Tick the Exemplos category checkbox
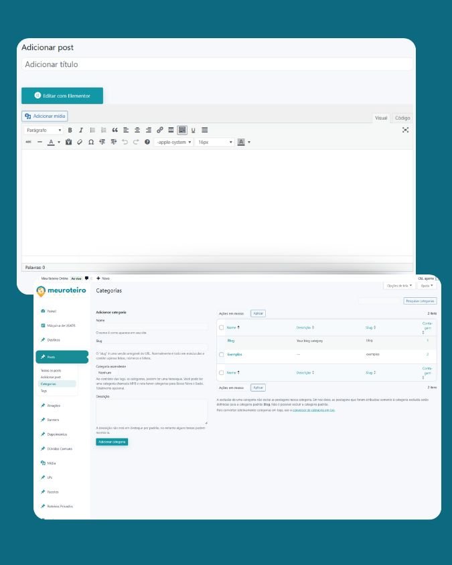Viewport: 452px width, 565px height. [x=222, y=354]
